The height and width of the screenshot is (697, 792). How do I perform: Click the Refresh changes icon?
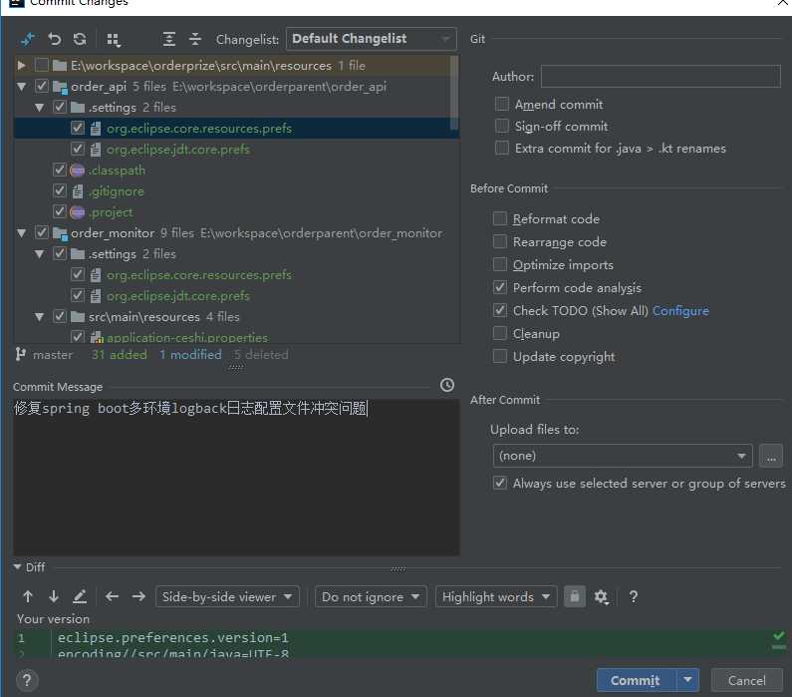coord(80,39)
